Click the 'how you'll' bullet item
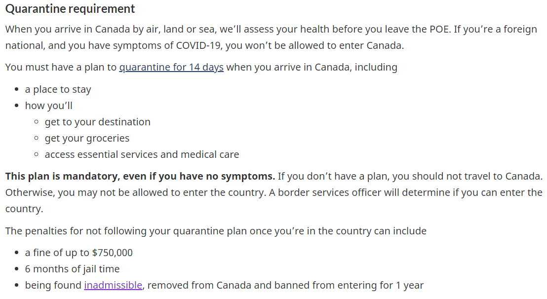The width and height of the screenshot is (547, 299). click(49, 106)
